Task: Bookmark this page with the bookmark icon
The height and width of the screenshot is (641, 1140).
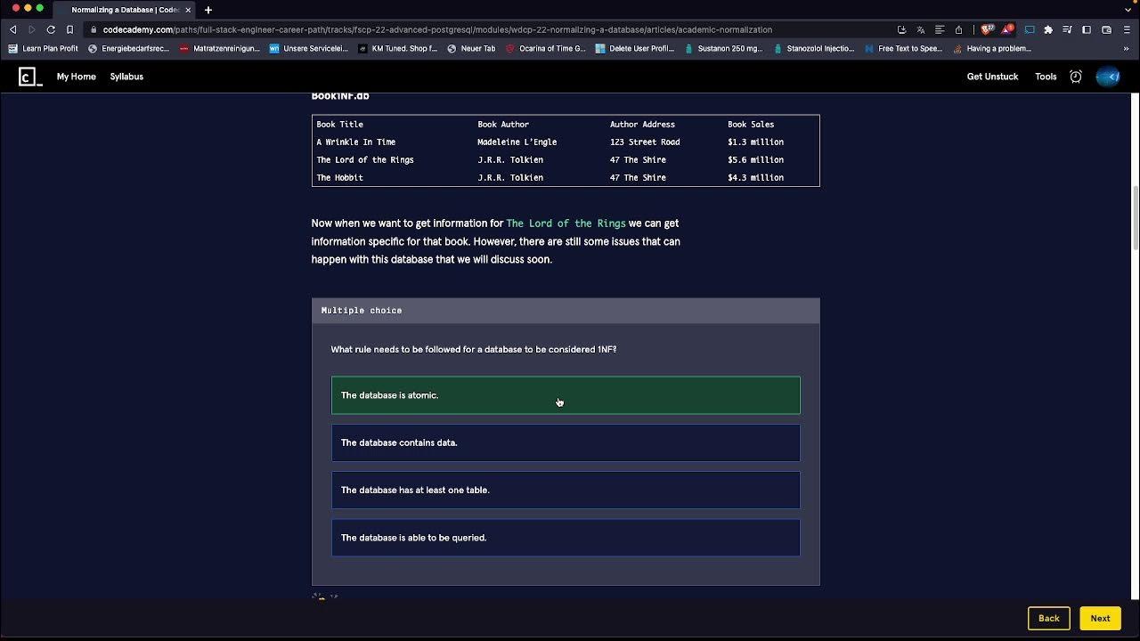Action: tap(69, 29)
